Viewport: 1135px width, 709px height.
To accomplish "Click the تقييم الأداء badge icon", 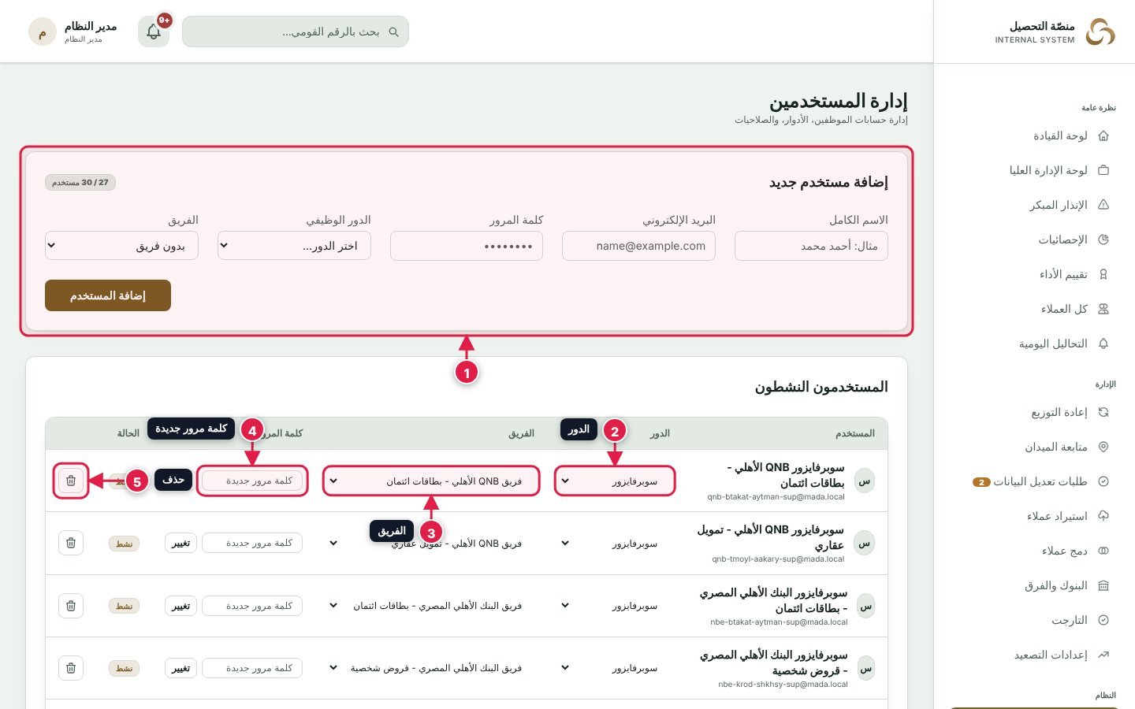I will click(x=1103, y=274).
